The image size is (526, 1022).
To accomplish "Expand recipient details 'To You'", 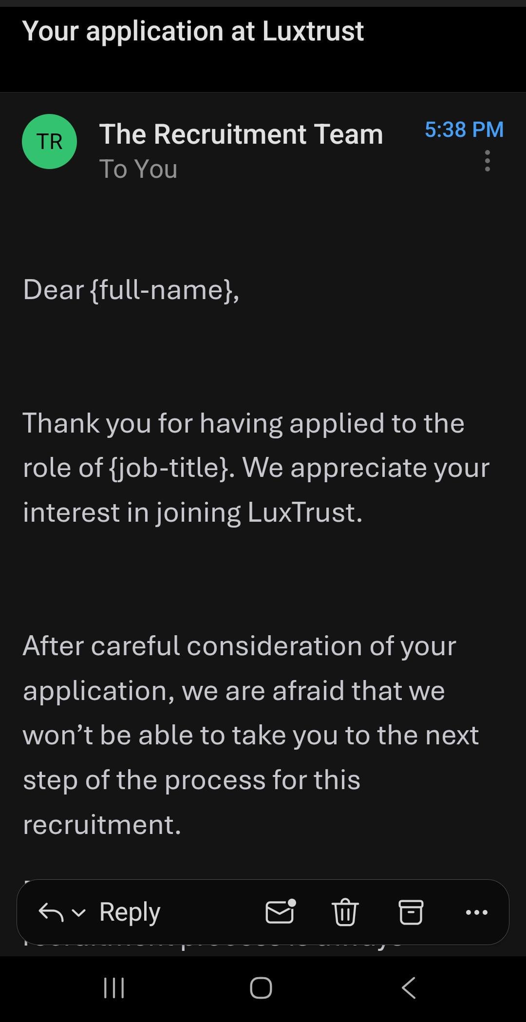I will [x=138, y=169].
